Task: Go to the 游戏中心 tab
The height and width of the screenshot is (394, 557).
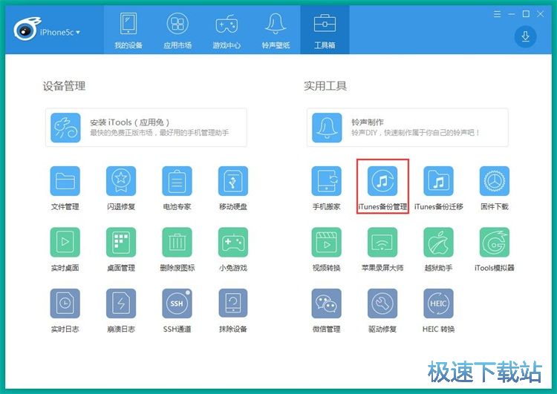Action: click(x=227, y=30)
